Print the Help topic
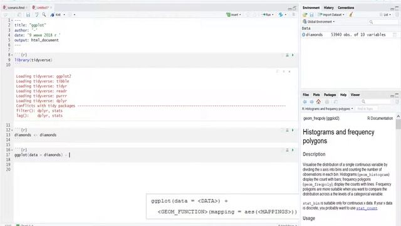The image size is (401, 226). [x=327, y=102]
